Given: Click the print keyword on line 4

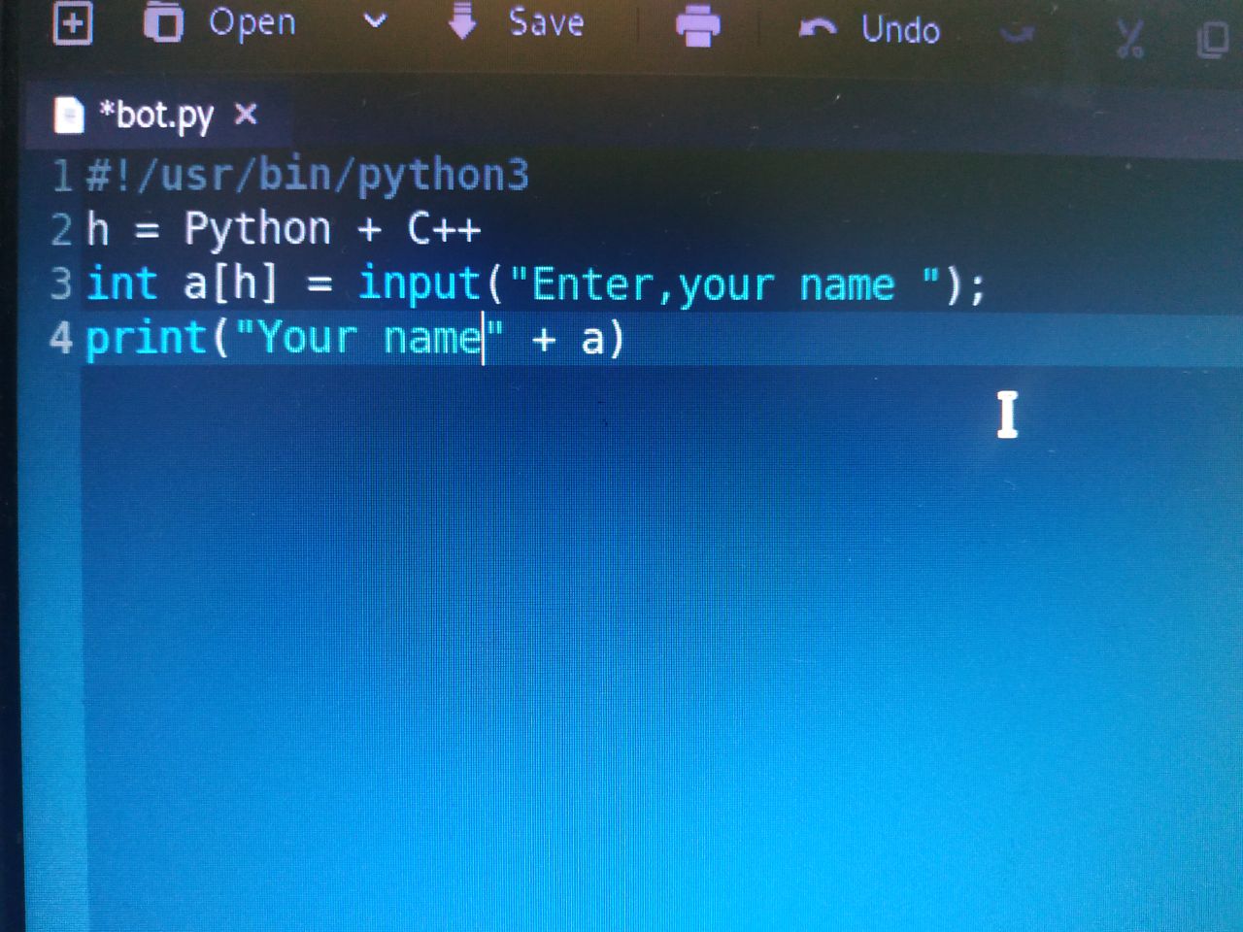Looking at the screenshot, I should pos(147,340).
